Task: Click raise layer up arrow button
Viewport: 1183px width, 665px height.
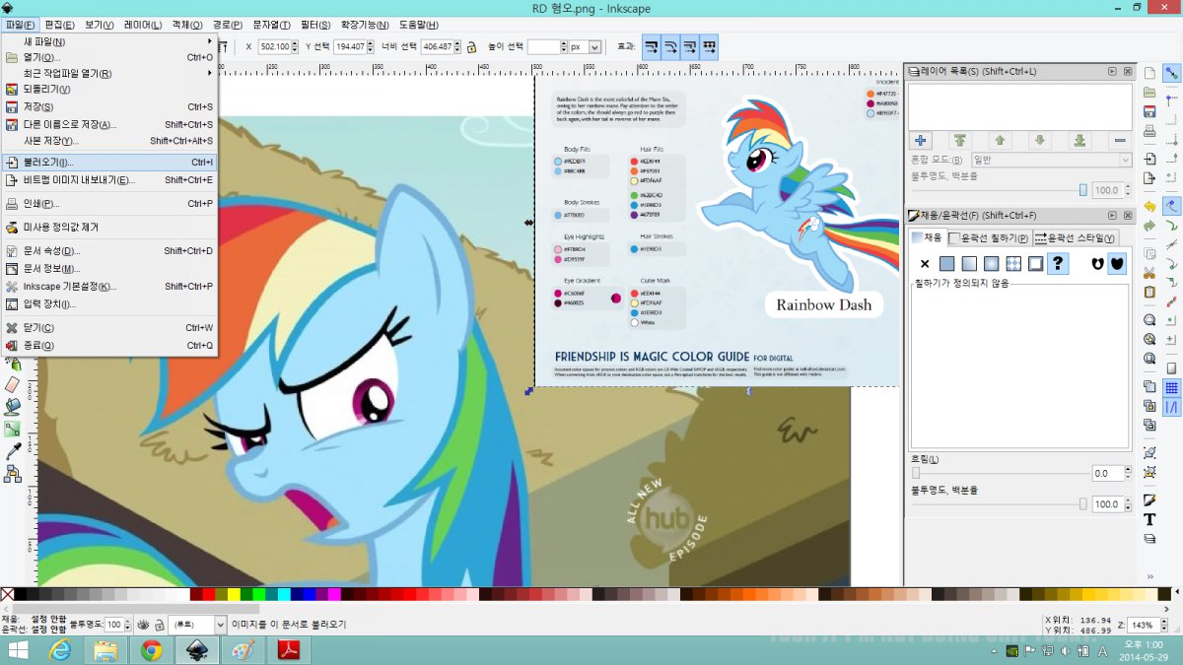Action: [x=1000, y=141]
